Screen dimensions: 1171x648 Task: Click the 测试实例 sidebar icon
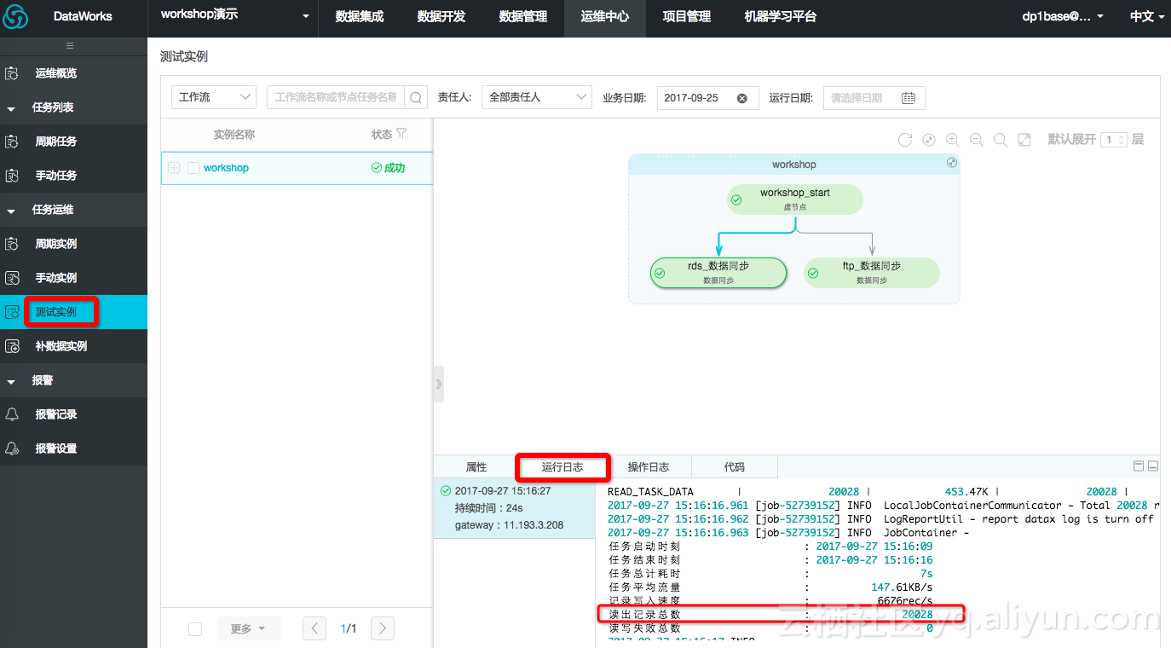(12, 312)
